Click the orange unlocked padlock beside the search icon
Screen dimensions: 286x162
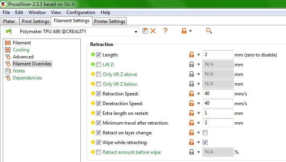(184, 31)
